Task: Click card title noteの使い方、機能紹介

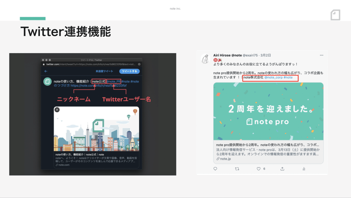Action: point(80,154)
